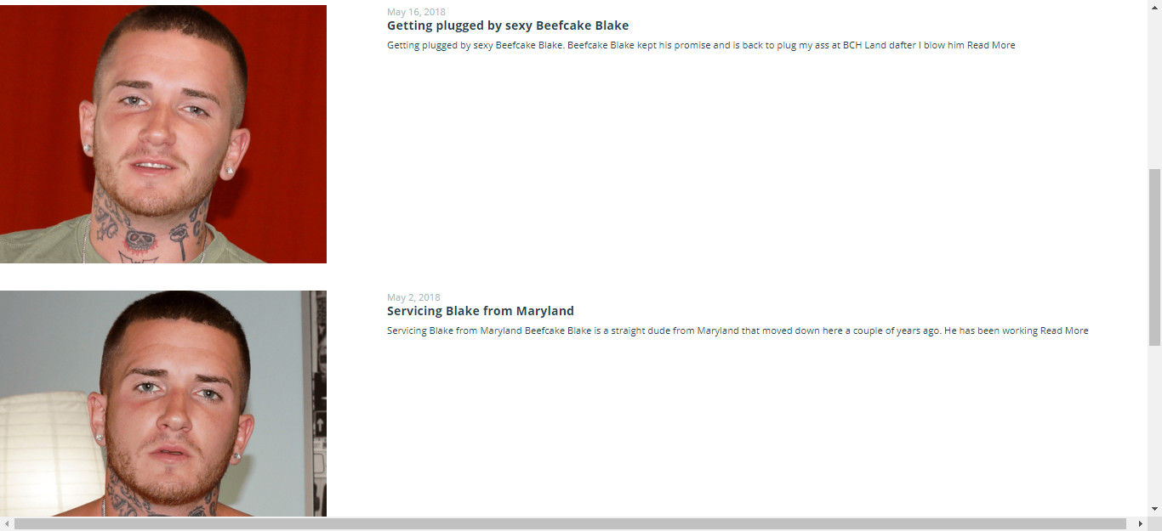Click the May 2, 2018 date text
Image resolution: width=1162 pixels, height=531 pixels.
click(x=413, y=297)
